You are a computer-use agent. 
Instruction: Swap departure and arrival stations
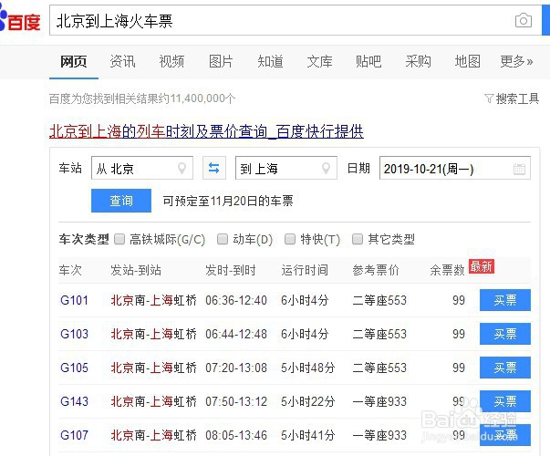(214, 168)
